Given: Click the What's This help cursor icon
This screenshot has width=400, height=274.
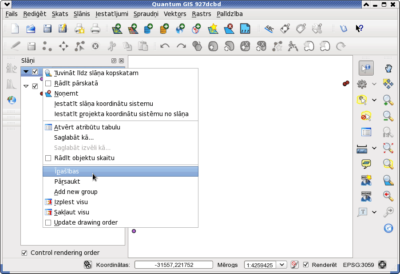Looking at the screenshot, I should pyautogui.click(x=360, y=28).
